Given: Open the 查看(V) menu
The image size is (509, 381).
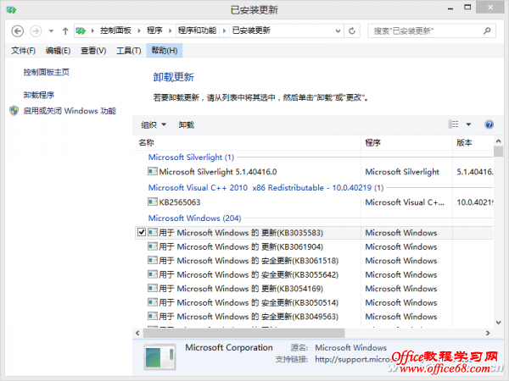Looking at the screenshot, I should [x=93, y=51].
